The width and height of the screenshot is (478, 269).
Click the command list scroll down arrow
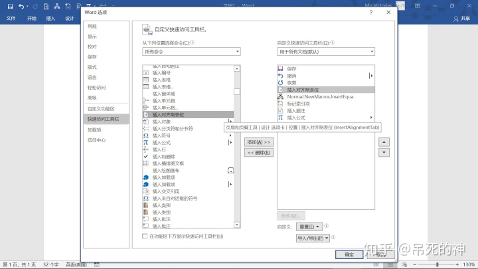point(237,224)
